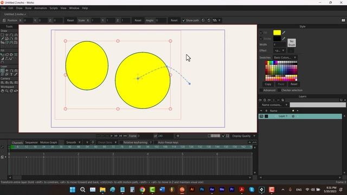The width and height of the screenshot is (347, 195).
Task: Select the Set Origin layer tool
Action: click(x=7, y=70)
